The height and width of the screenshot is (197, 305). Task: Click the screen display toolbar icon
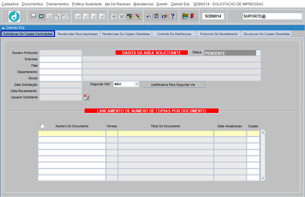point(42,16)
